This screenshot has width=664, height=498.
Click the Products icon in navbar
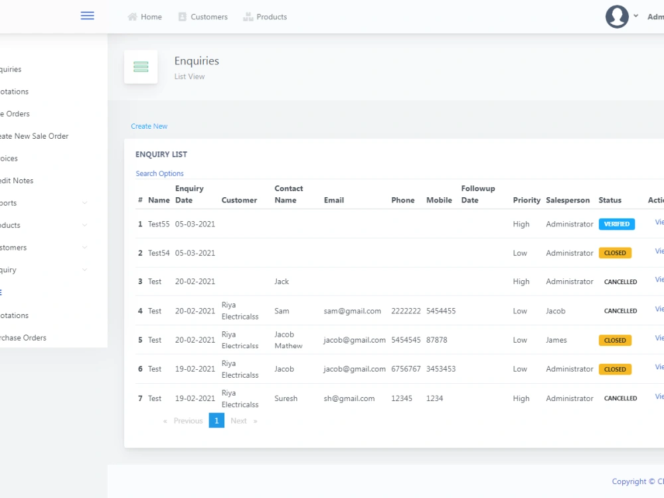[248, 17]
